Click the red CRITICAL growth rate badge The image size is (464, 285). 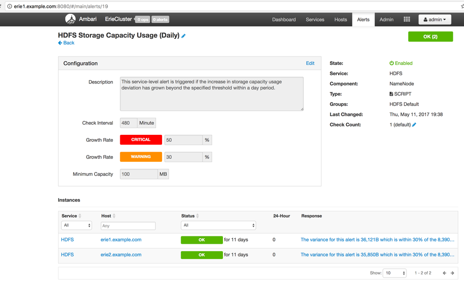pos(141,140)
